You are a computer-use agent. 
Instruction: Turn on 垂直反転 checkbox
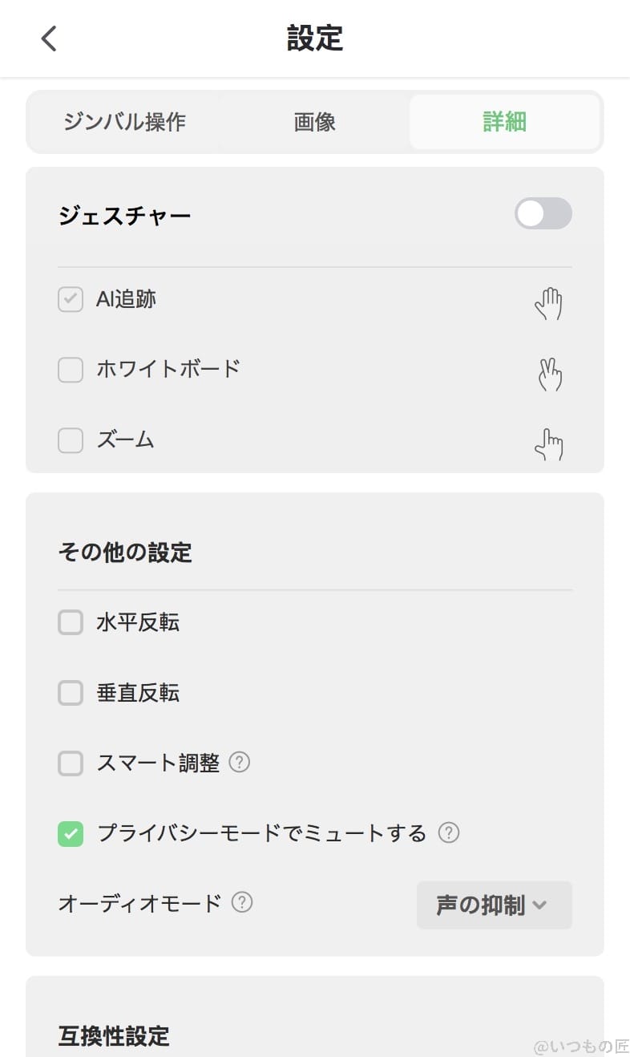pyautogui.click(x=71, y=693)
